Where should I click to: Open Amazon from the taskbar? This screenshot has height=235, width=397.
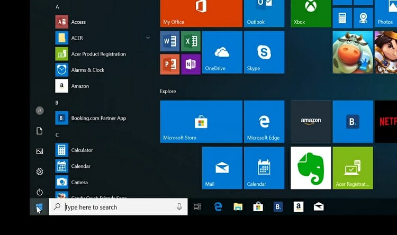pos(299,207)
